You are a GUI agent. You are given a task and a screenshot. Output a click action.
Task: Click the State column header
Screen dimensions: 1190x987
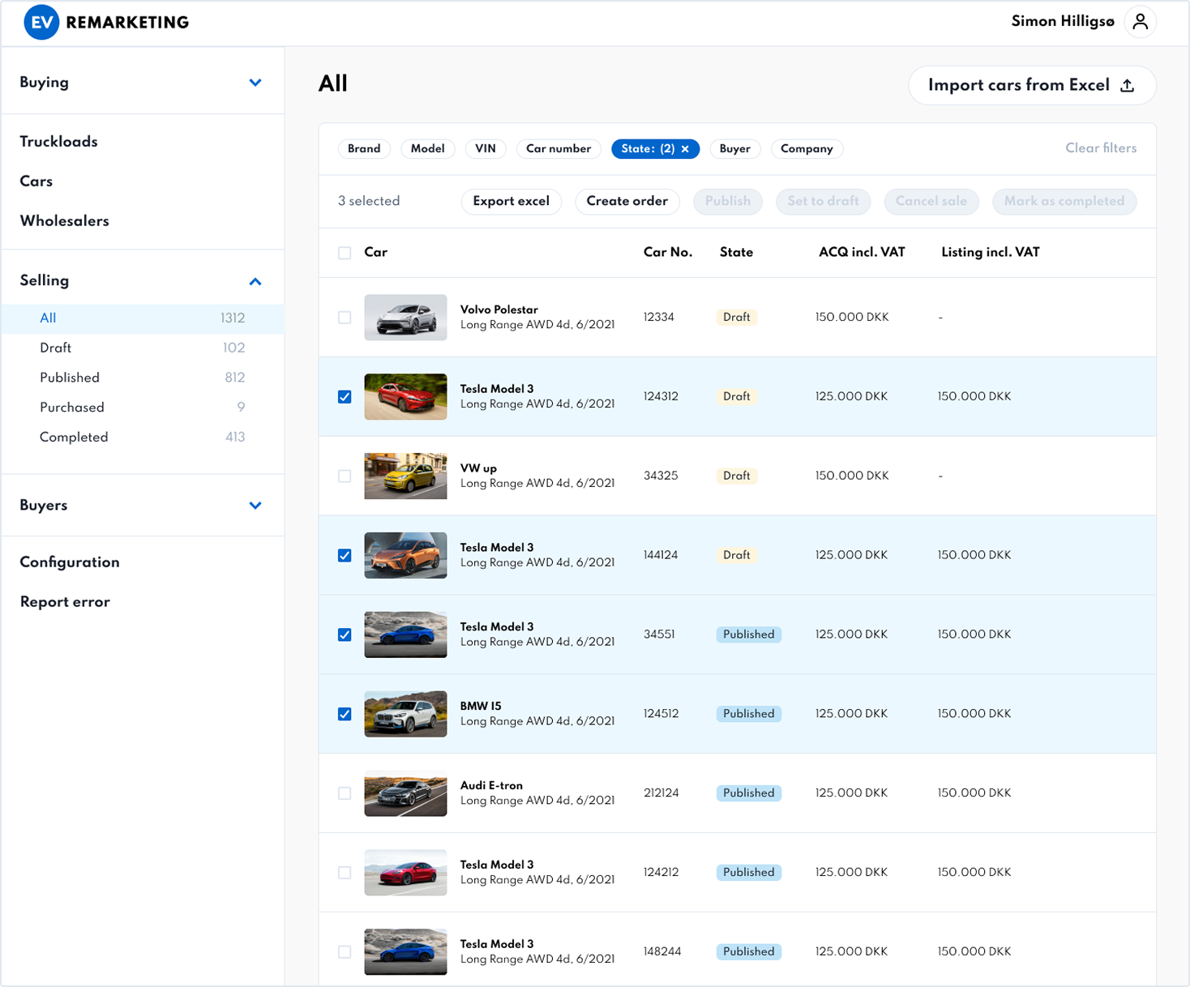click(x=736, y=253)
